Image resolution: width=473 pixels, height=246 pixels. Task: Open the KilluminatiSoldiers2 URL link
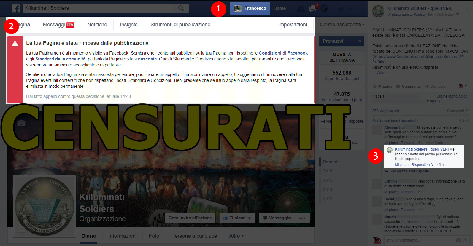[419, 59]
